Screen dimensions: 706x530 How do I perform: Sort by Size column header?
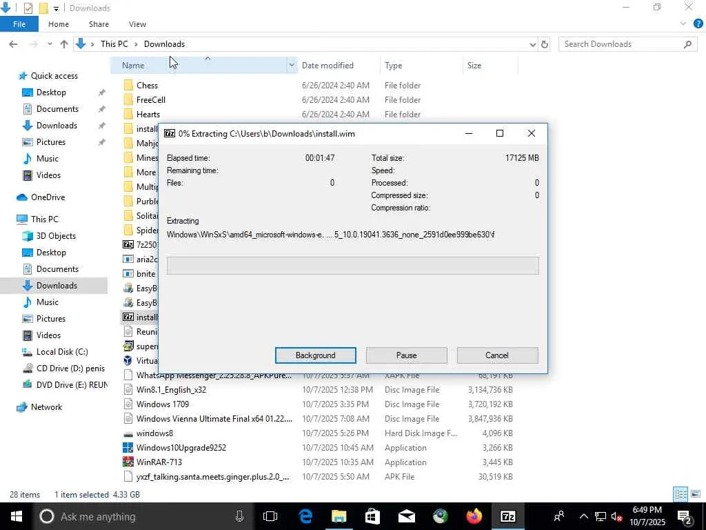click(474, 66)
